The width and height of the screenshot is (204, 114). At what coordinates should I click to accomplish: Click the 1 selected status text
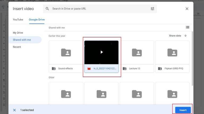(27, 110)
